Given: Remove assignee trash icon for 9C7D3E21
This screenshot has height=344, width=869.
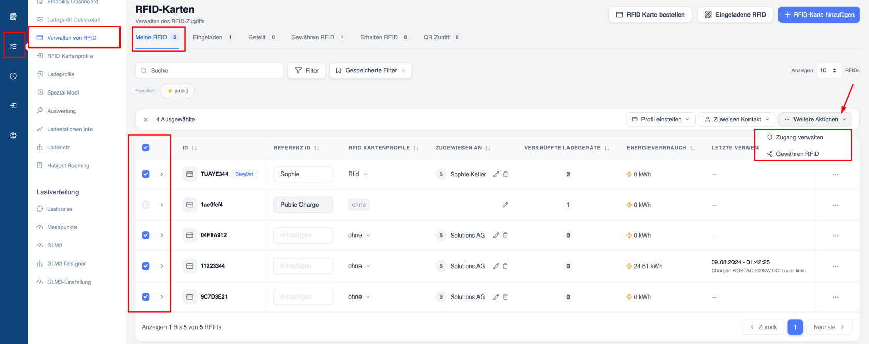Looking at the screenshot, I should point(505,296).
